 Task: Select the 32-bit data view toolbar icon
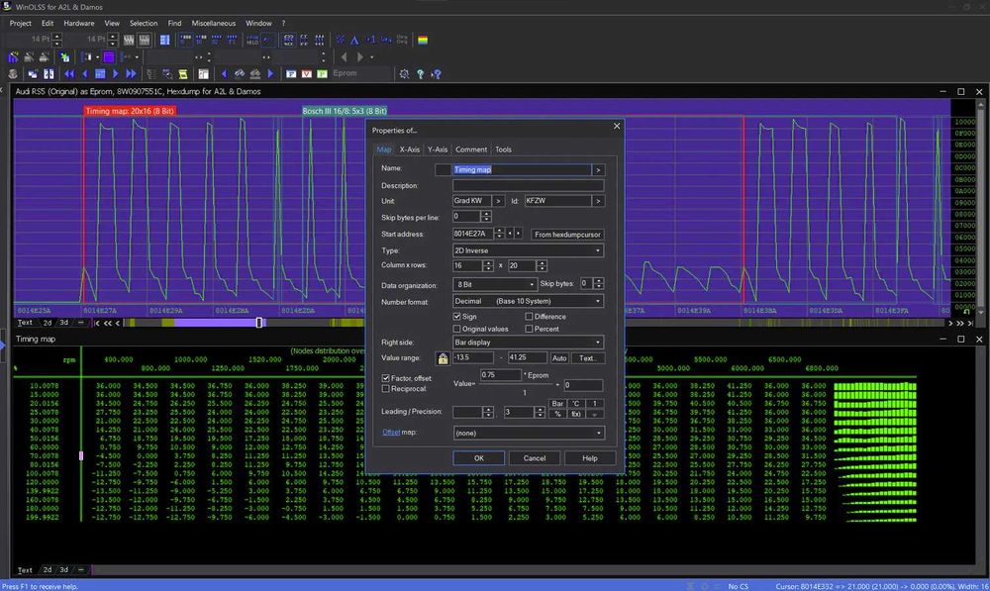click(x=217, y=40)
